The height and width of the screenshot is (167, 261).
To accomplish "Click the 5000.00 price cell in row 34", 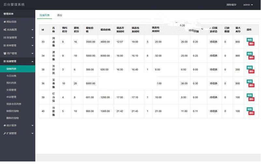I will coord(90,56).
